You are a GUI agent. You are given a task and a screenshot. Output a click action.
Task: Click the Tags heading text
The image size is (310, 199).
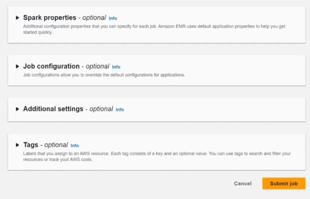(31, 144)
